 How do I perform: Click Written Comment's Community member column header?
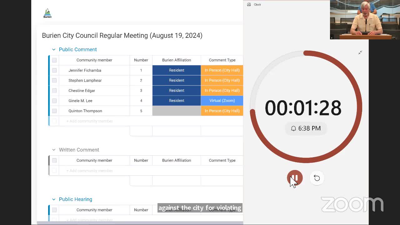[94, 160]
